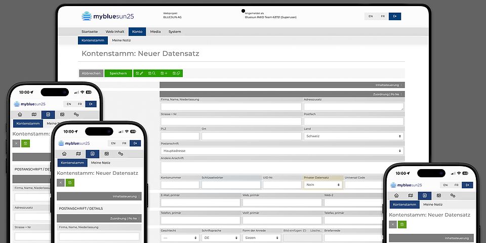The width and height of the screenshot is (486, 243).
Task: Tap green save icon on the right phone
Action: coord(402,224)
